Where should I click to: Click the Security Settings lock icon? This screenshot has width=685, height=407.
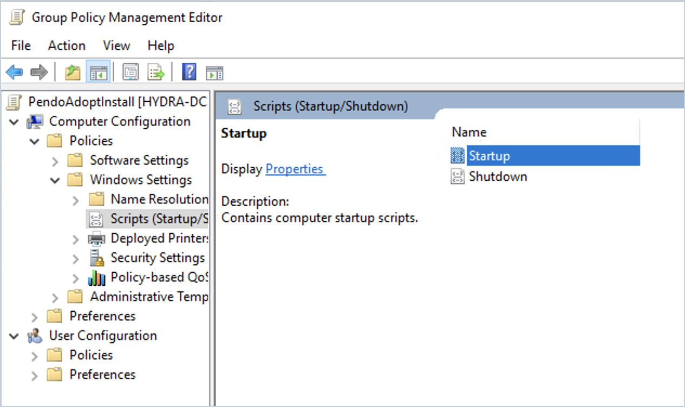[x=96, y=258]
